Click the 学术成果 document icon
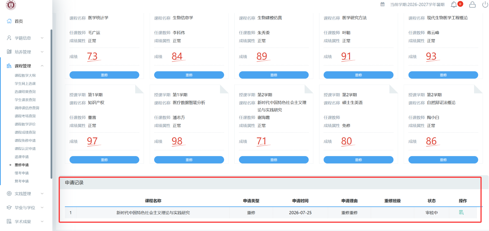Screen dimensions: 489x231 (x=9, y=221)
